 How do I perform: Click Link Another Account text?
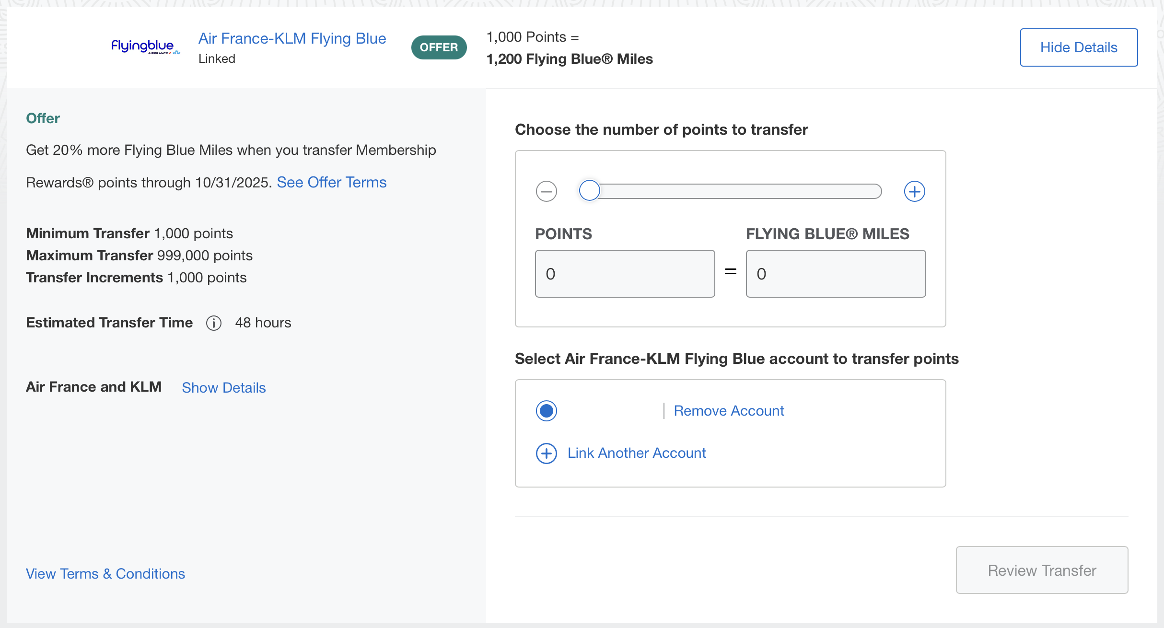pos(636,453)
